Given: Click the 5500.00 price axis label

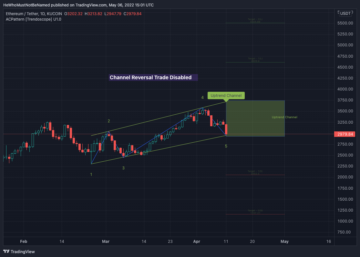Looking at the screenshot, I should [x=345, y=23].
